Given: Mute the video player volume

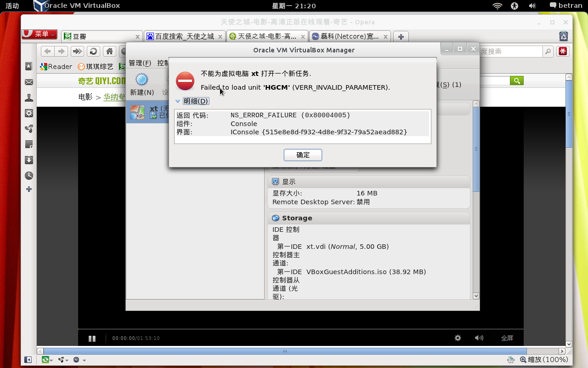Looking at the screenshot, I should (x=479, y=338).
